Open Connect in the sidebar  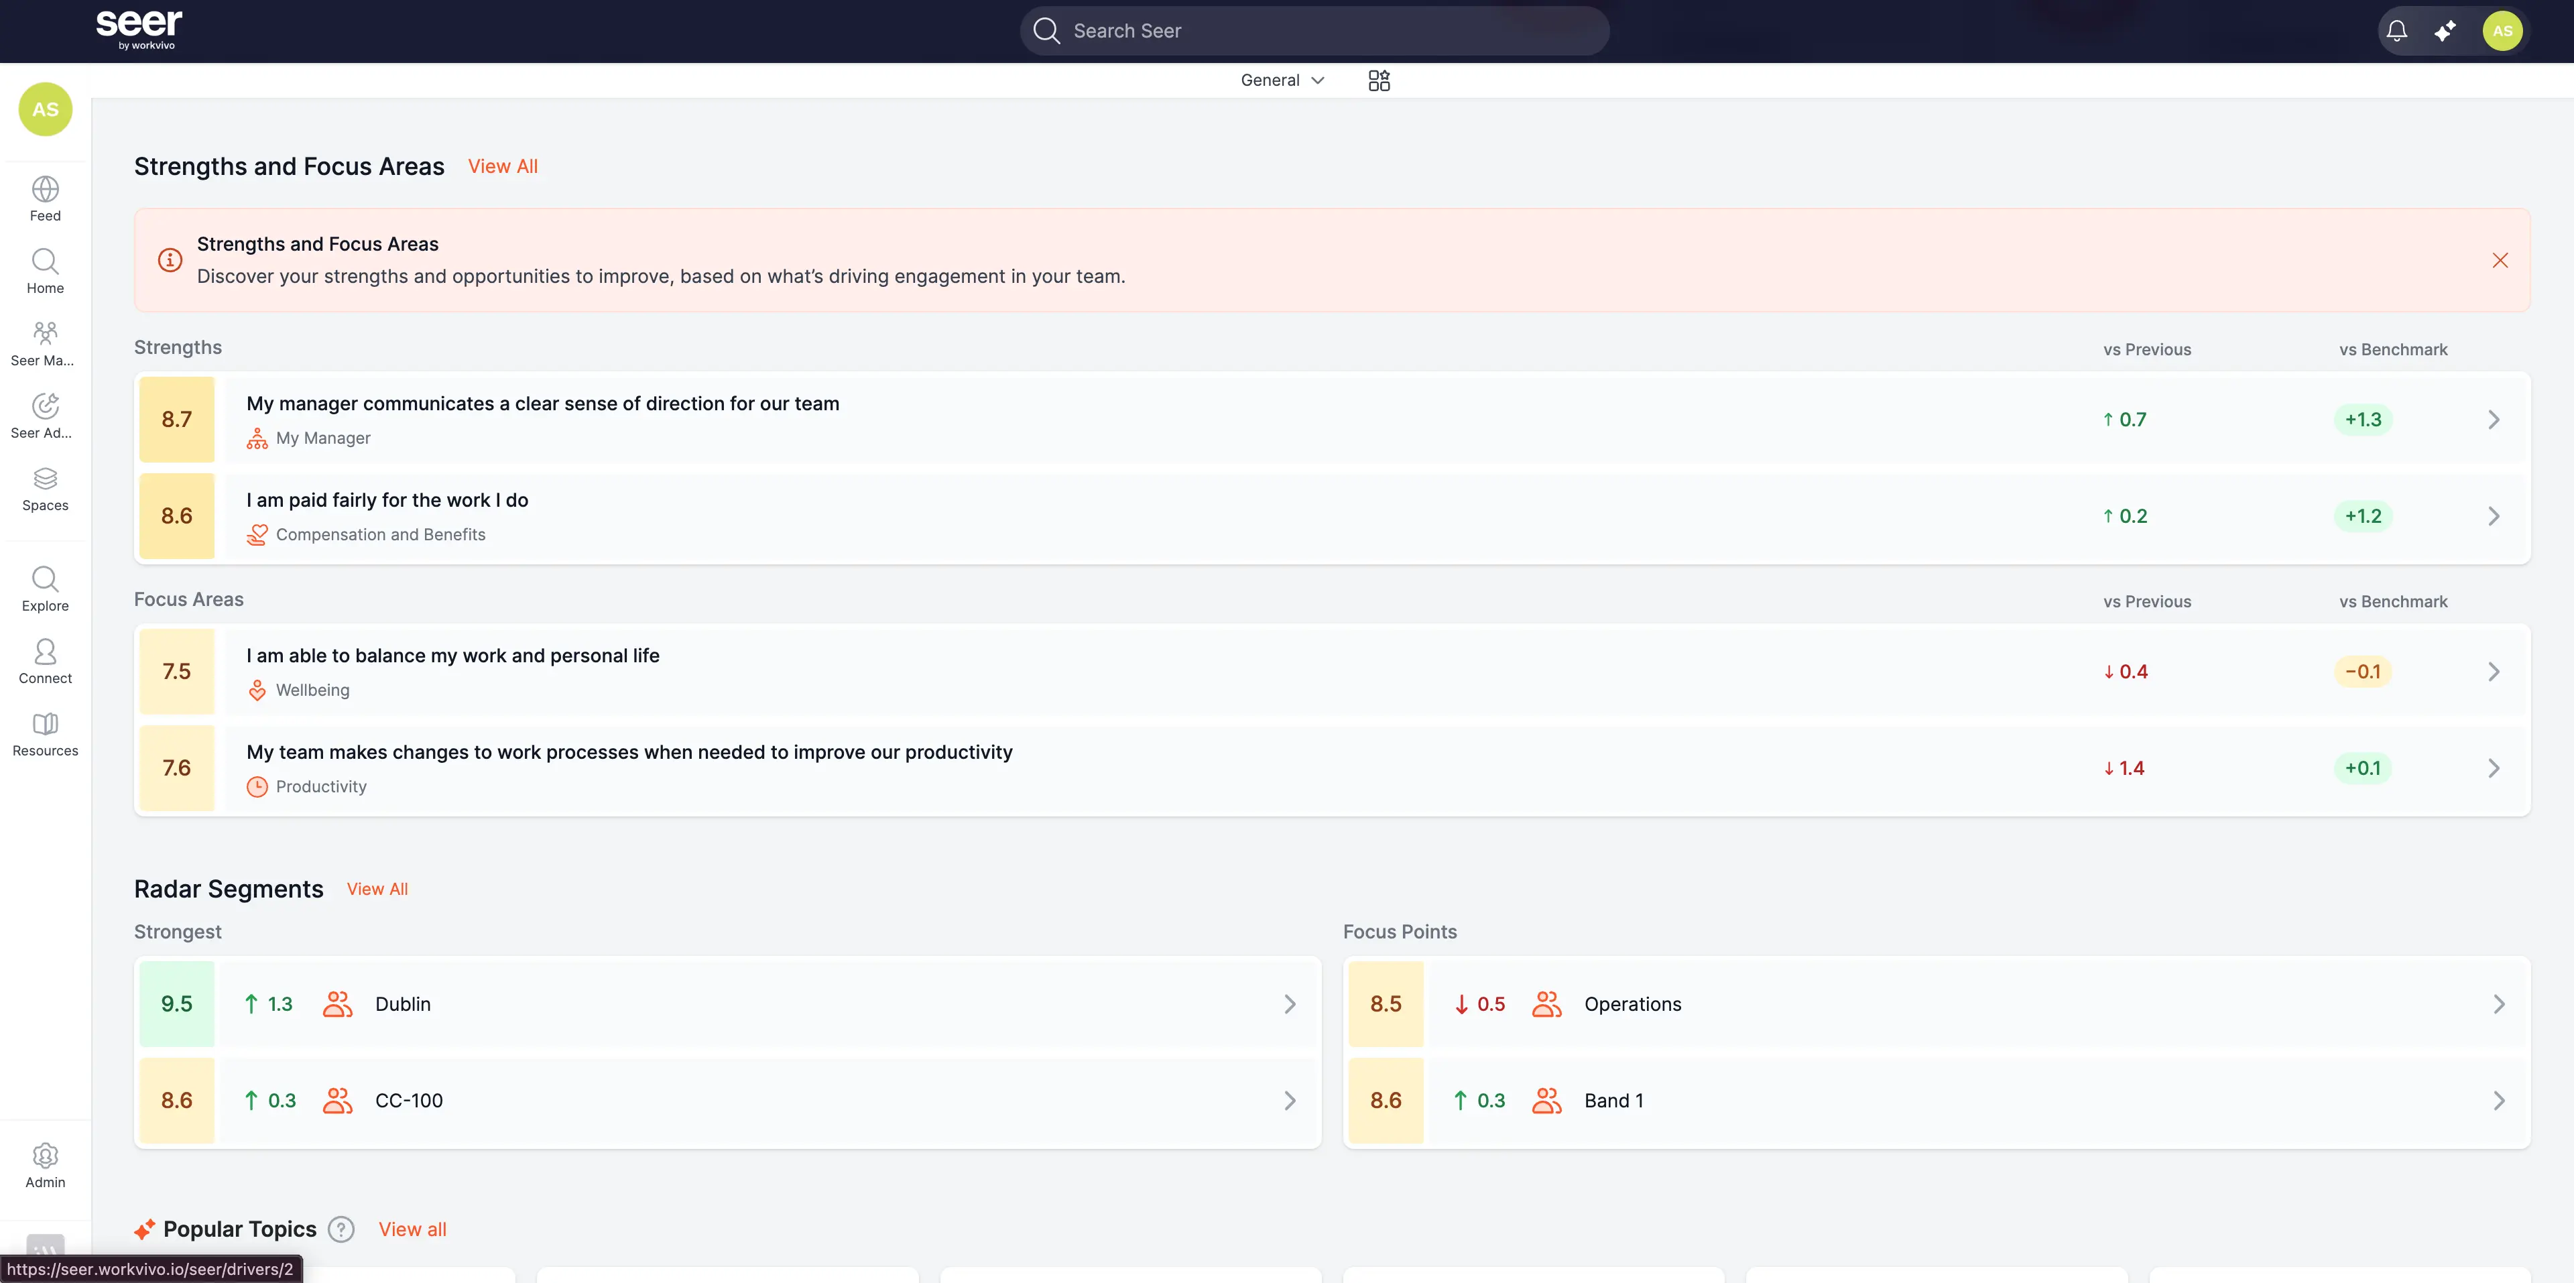(45, 662)
